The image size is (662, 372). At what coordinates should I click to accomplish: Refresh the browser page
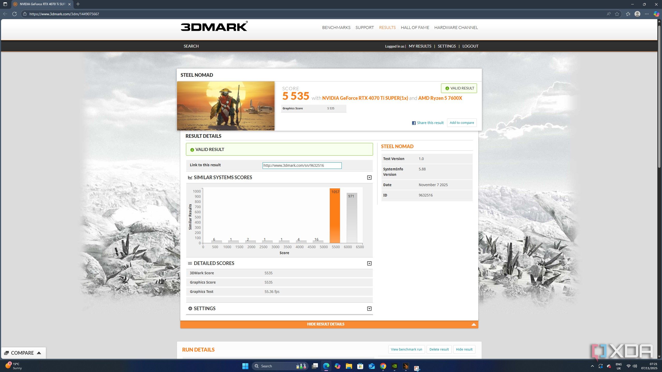14,14
